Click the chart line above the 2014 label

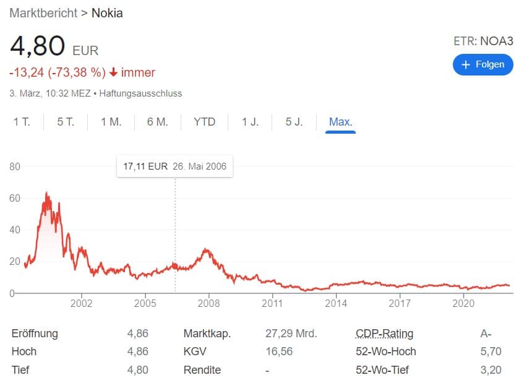pyautogui.click(x=336, y=285)
